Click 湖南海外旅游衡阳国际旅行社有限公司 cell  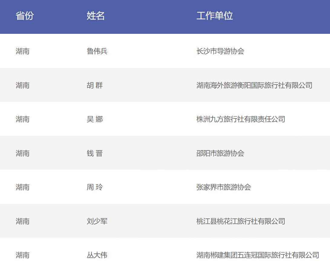(x=254, y=85)
